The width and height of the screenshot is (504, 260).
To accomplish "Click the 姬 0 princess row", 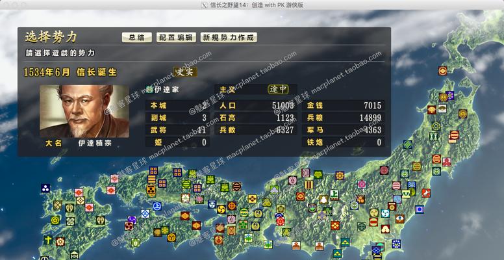I will (178, 142).
